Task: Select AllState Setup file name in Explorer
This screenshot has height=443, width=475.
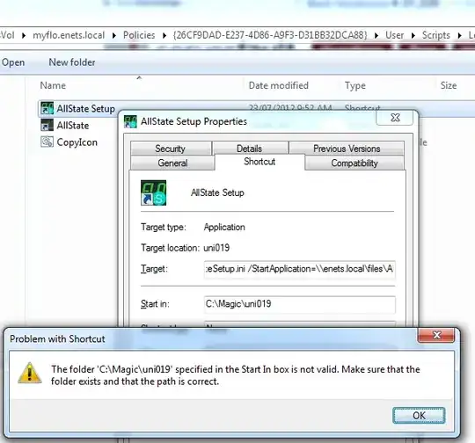Action: [x=85, y=109]
